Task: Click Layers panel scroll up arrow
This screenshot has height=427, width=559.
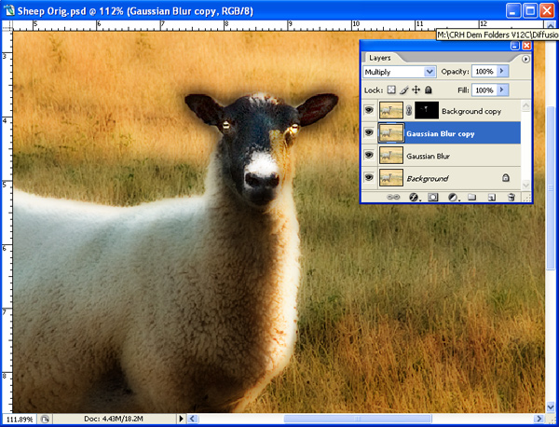Action: (x=525, y=105)
